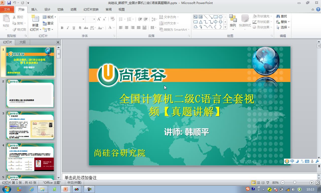
Task: Click the Save icon in quick access toolbar
Action: (9, 3)
